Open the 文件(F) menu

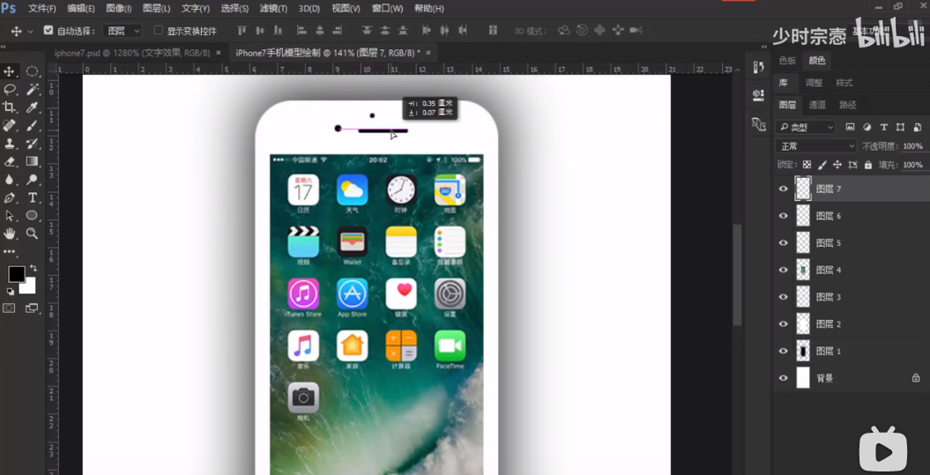(x=42, y=9)
